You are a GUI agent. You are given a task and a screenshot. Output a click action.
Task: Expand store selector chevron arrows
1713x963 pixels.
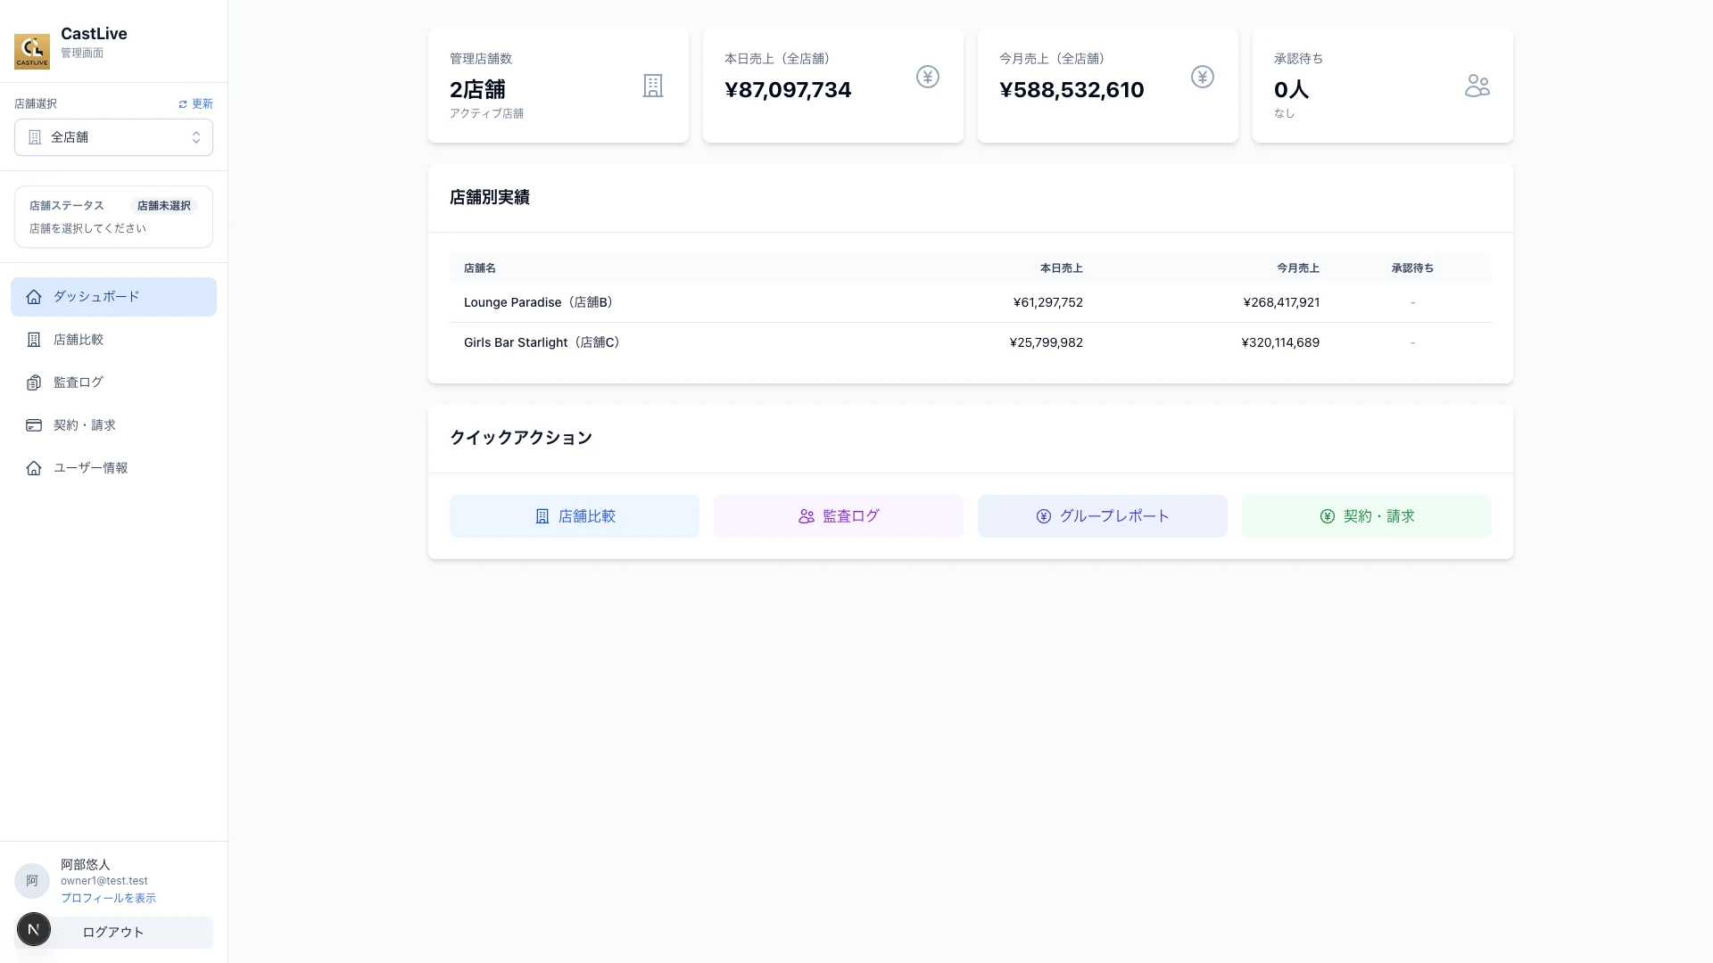[196, 137]
